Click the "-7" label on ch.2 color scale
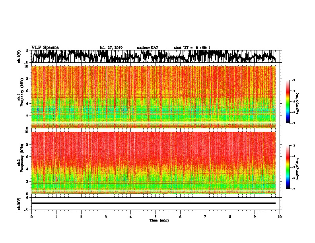Screen dimensions: 315x243 click(x=293, y=189)
